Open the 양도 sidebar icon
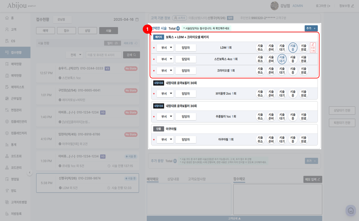 pyautogui.click(x=7, y=191)
